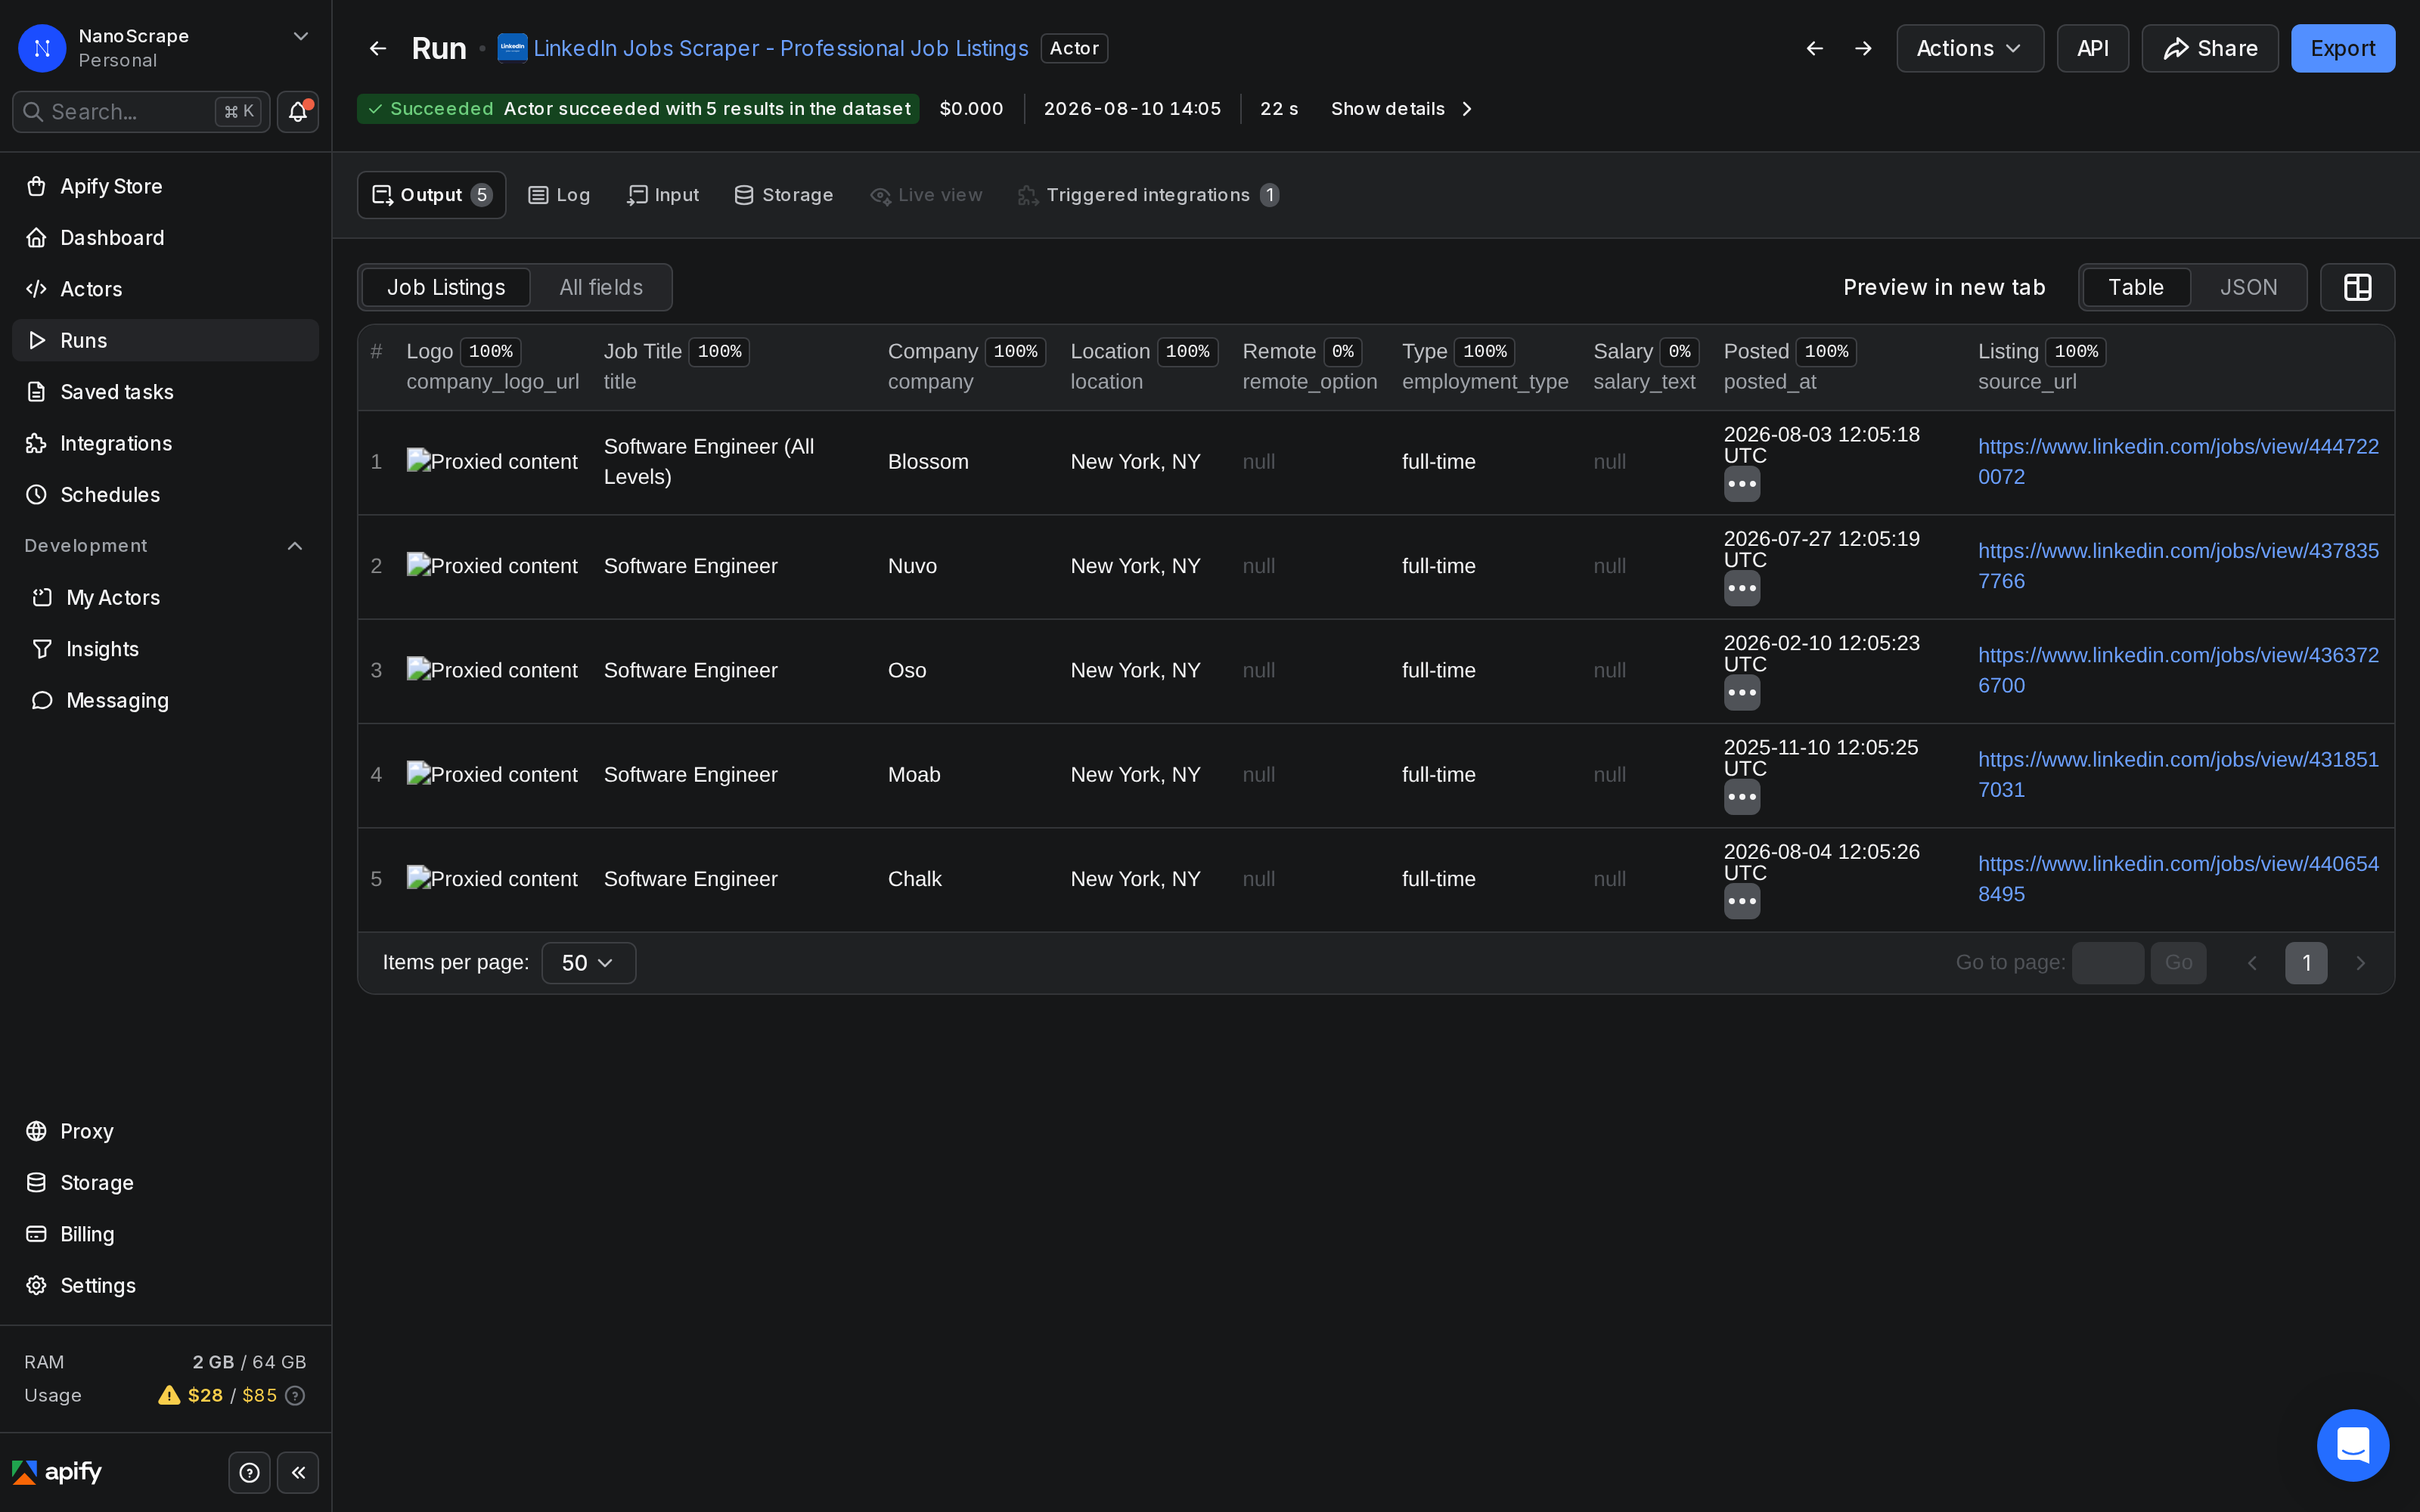
Task: Expand Posted details for Blossom row
Action: click(x=1742, y=484)
